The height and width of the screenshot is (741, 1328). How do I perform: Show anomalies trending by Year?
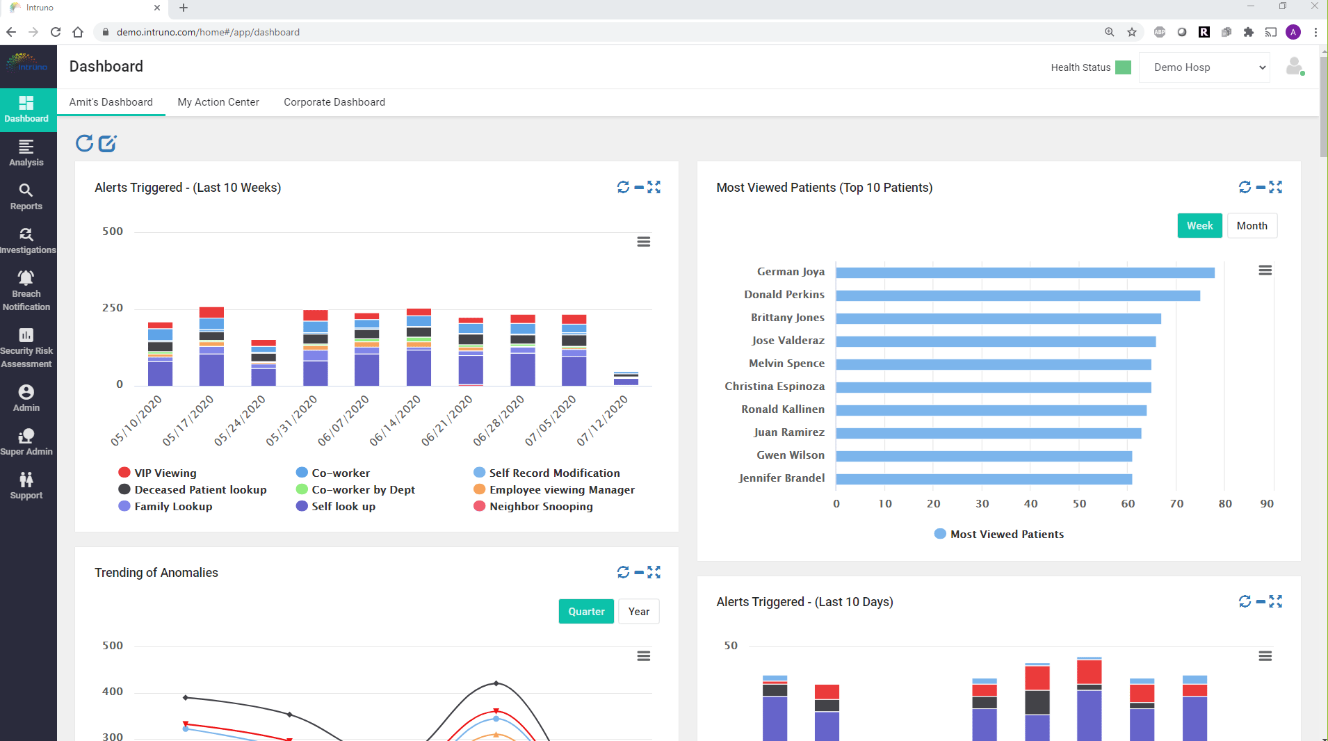pyautogui.click(x=639, y=611)
